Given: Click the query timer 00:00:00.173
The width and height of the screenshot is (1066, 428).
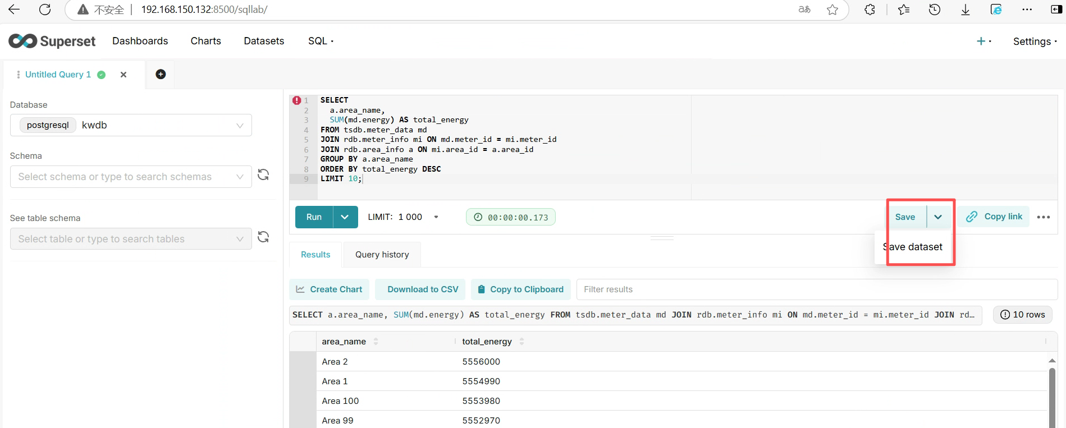Looking at the screenshot, I should (x=511, y=217).
